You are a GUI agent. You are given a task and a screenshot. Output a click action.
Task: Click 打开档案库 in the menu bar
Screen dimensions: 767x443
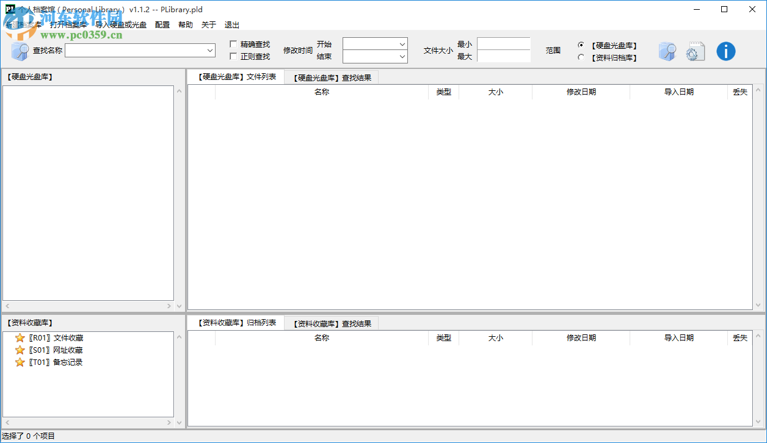click(67, 24)
